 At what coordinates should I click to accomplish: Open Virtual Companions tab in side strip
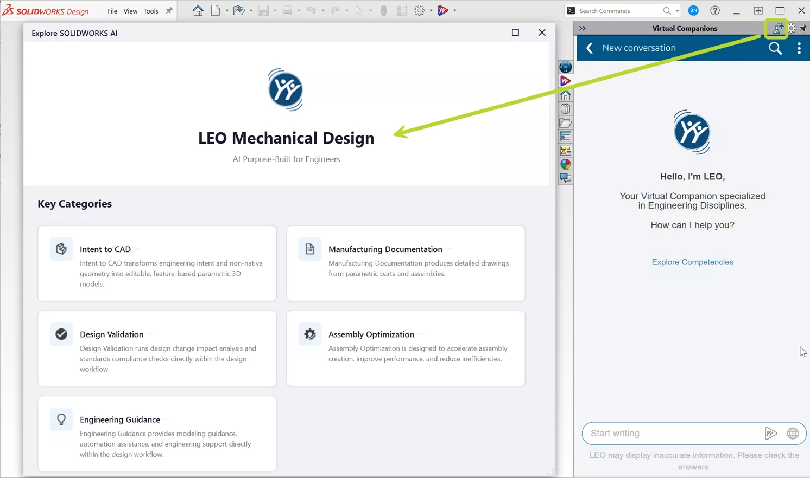pyautogui.click(x=565, y=81)
